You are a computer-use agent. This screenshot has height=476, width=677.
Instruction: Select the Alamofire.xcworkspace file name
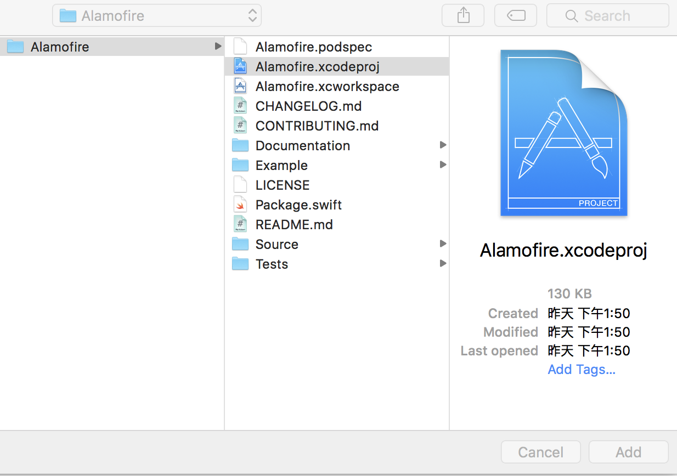pos(328,87)
